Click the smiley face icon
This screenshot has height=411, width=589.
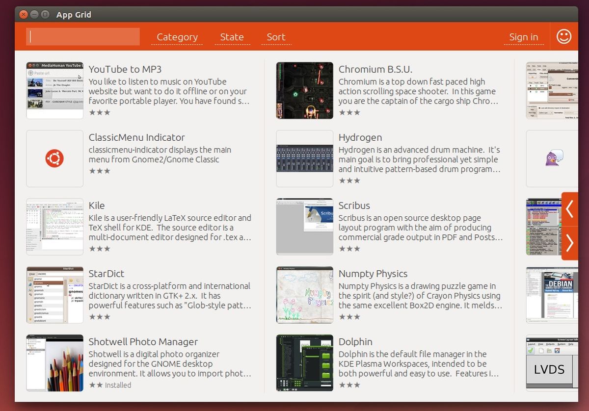pyautogui.click(x=564, y=37)
